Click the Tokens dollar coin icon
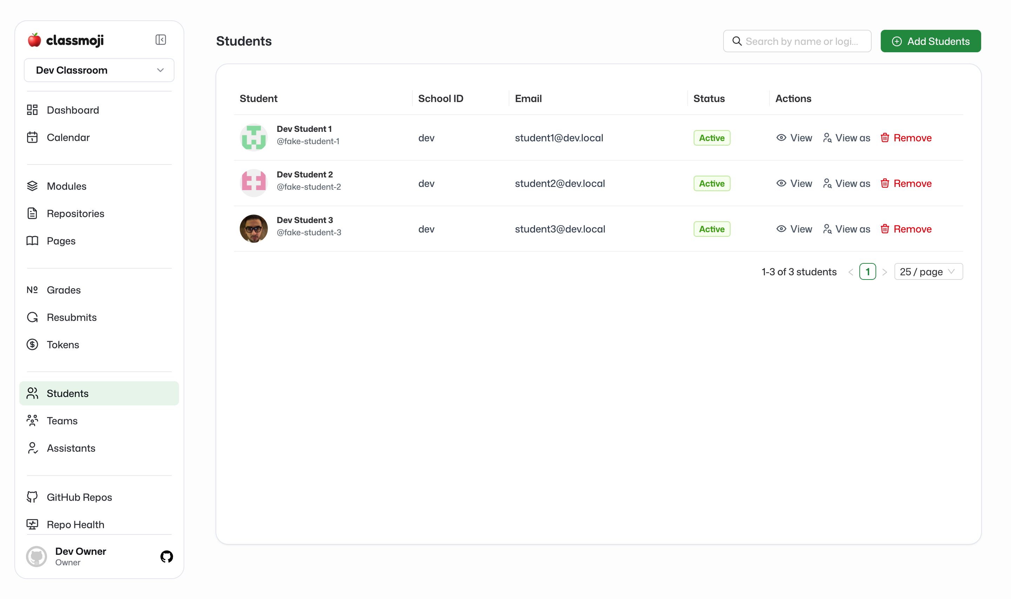The width and height of the screenshot is (1011, 599). click(x=32, y=345)
